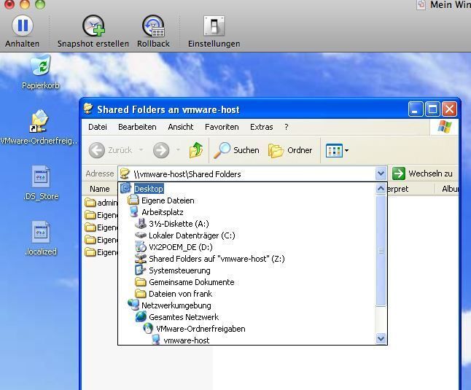Toggle the Ordner folders pane button
Viewport: 471px width, 390px height.
(x=290, y=150)
